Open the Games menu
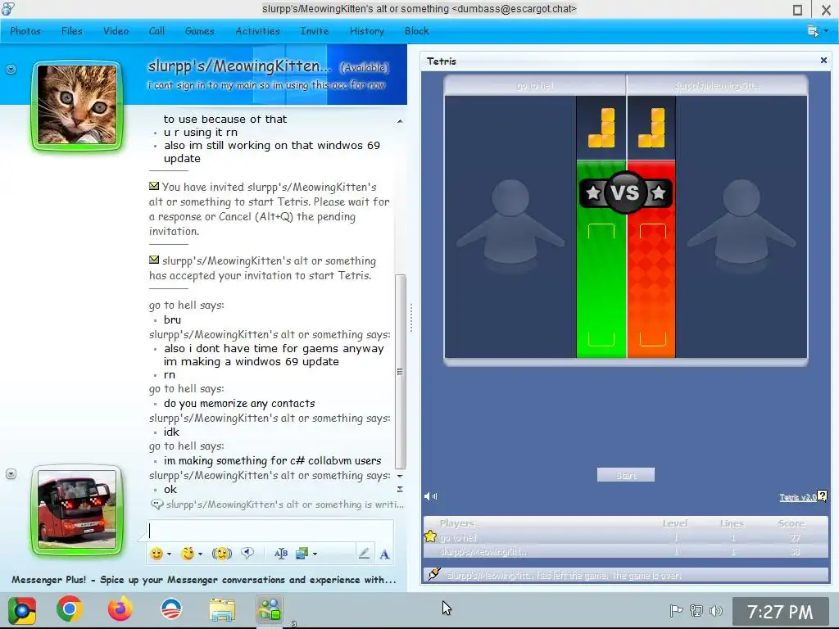 [200, 31]
